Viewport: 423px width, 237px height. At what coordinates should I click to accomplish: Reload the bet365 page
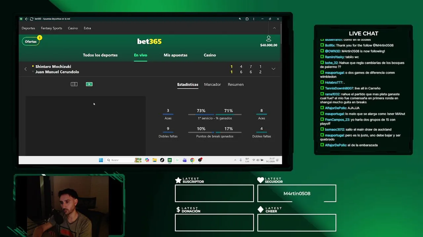point(31,19)
